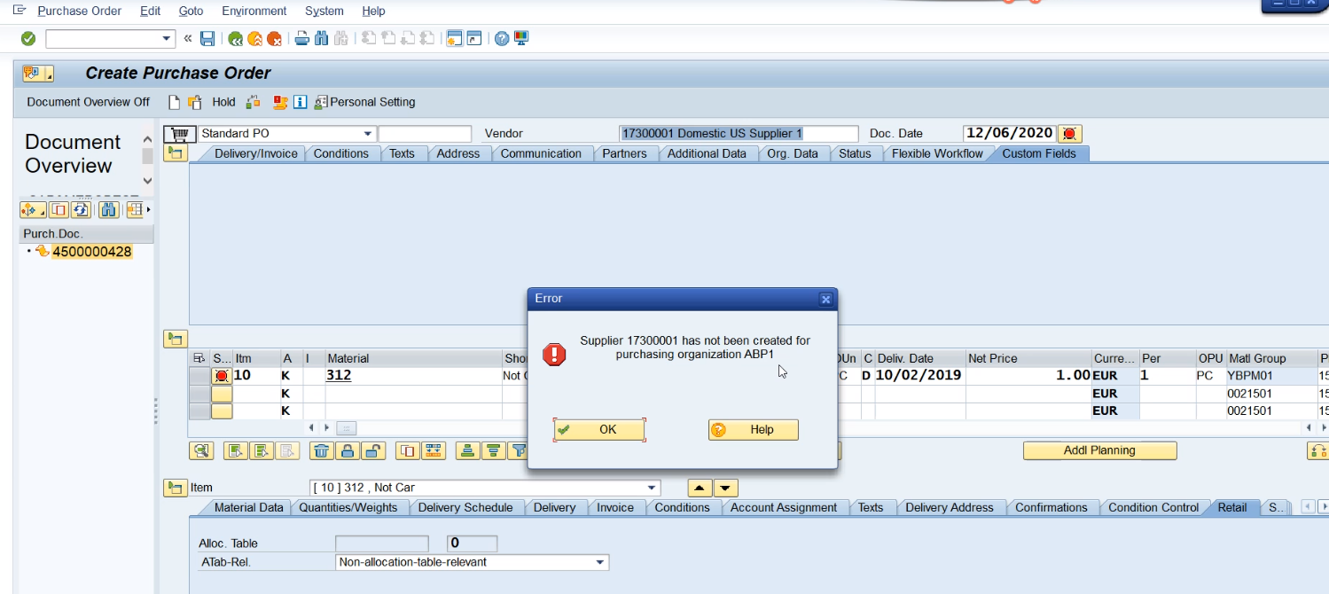The image size is (1329, 594).
Task: Confirm the error dialog with OK
Action: tap(598, 429)
